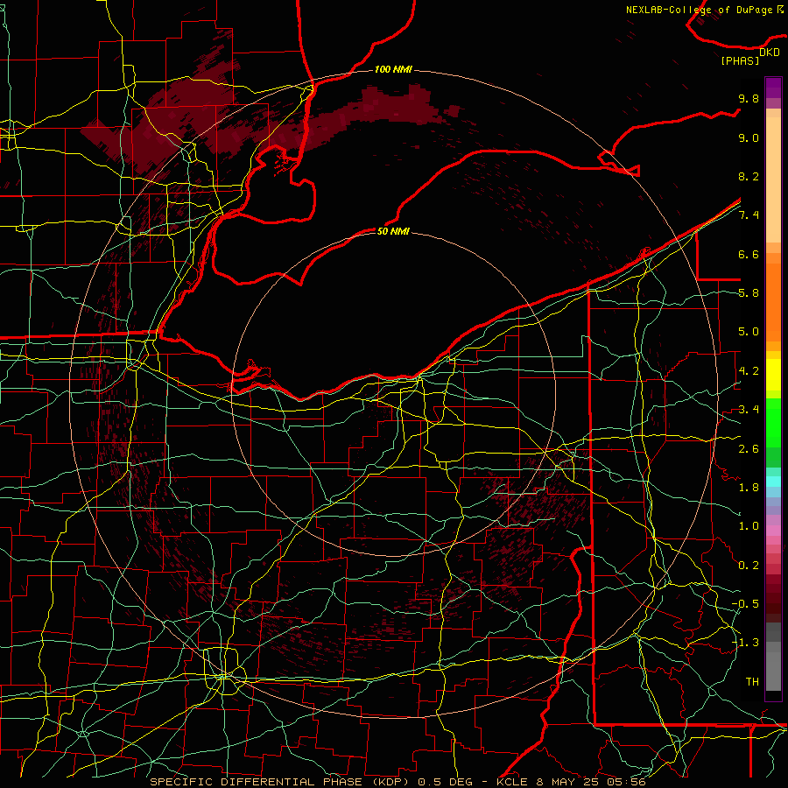Click the -0.5 scale value
This screenshot has width=788, height=788.
(x=745, y=604)
